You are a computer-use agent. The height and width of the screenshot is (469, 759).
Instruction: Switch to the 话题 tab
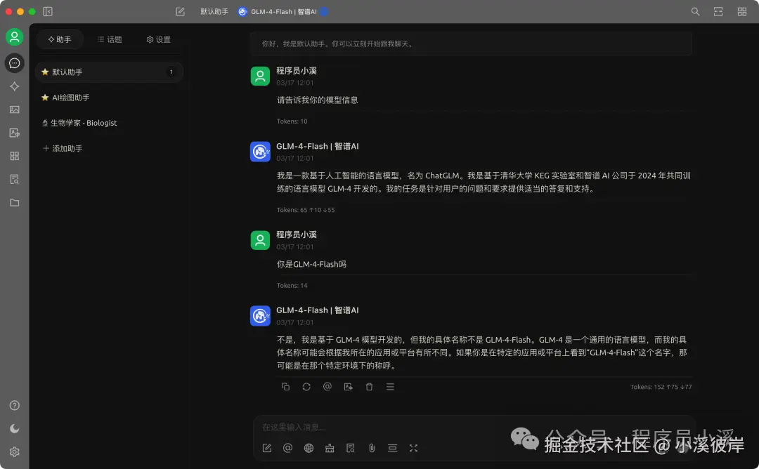coord(110,39)
